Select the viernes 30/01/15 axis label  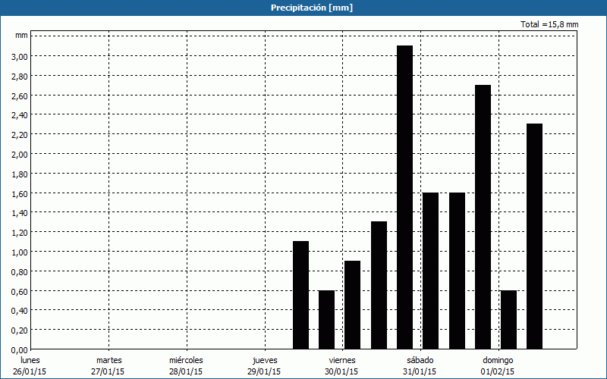(342, 365)
